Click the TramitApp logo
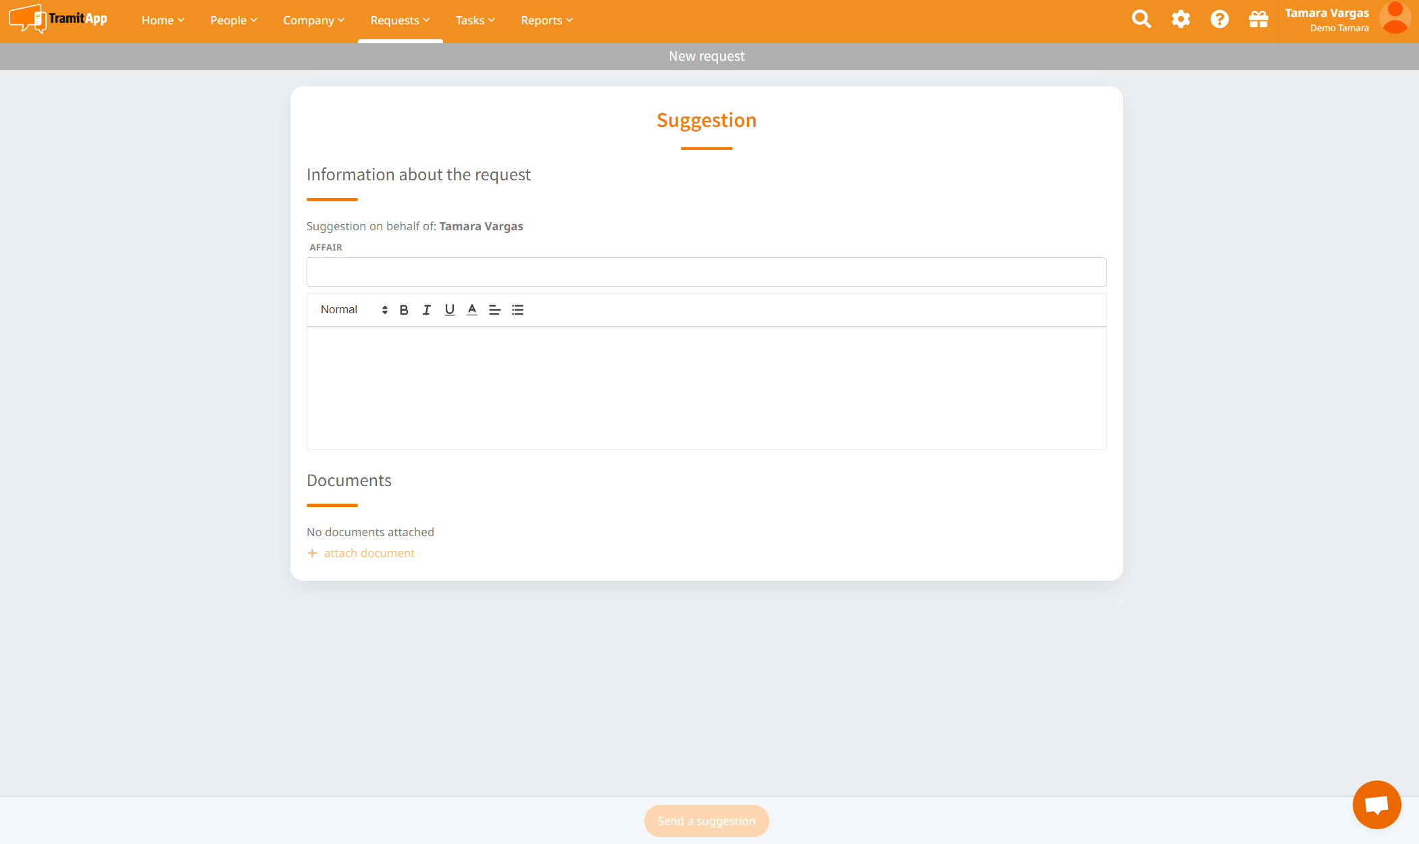Viewport: 1419px width, 844px height. 59,19
